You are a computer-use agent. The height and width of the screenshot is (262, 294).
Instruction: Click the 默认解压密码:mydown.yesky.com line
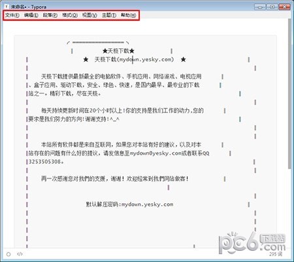point(129,205)
